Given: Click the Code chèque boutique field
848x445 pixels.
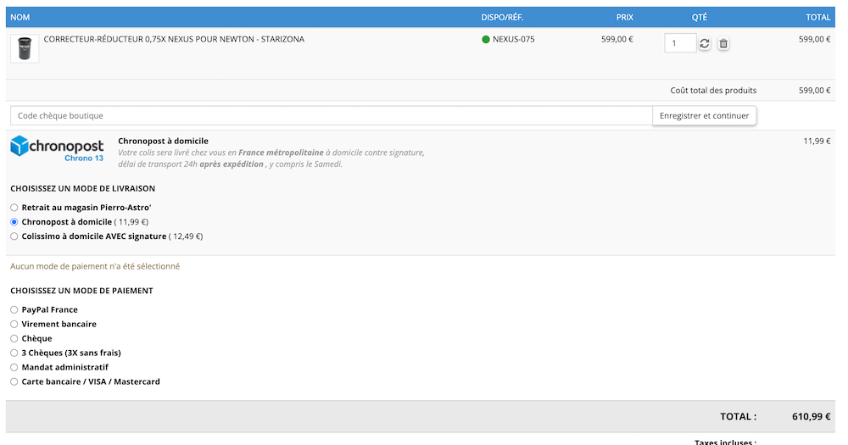Looking at the screenshot, I should [331, 116].
